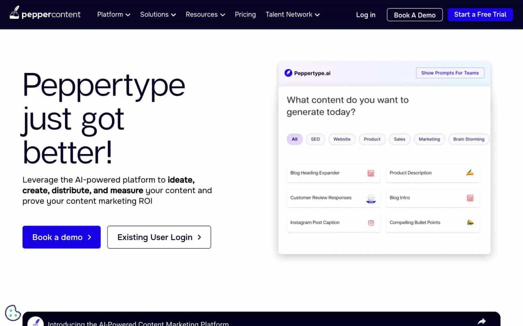Click the Product Description pencil icon
The image size is (523, 326).
[470, 173]
